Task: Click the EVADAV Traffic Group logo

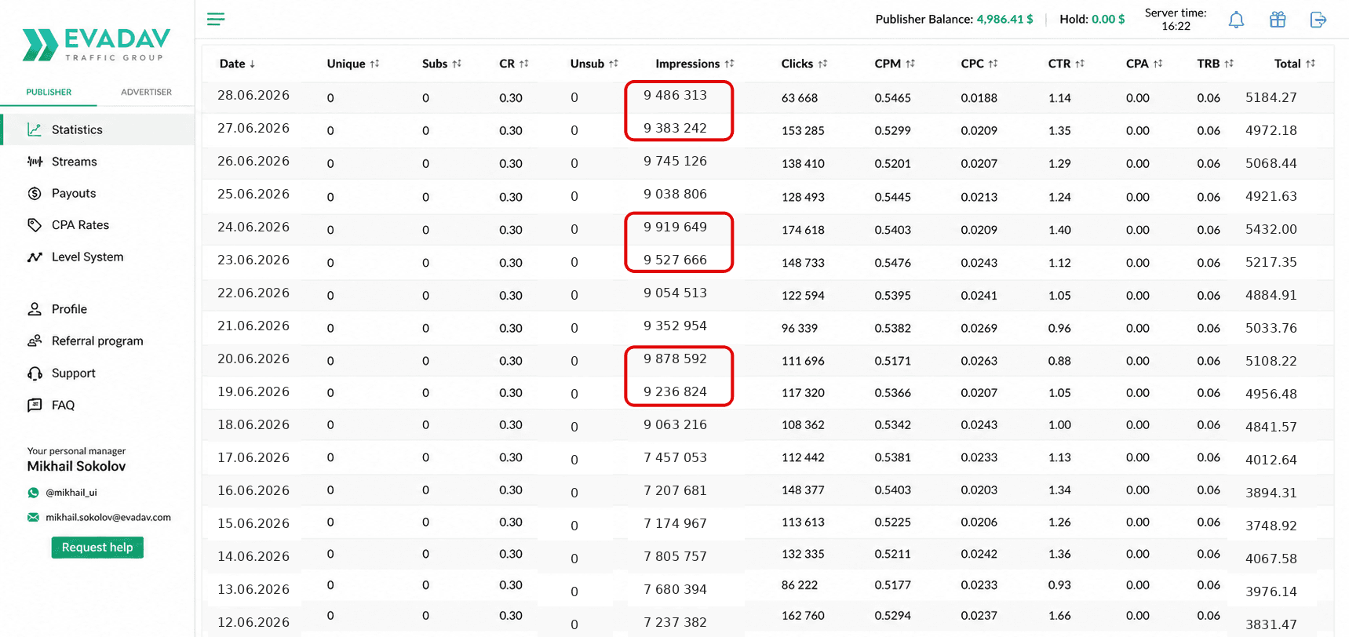Action: tap(97, 45)
